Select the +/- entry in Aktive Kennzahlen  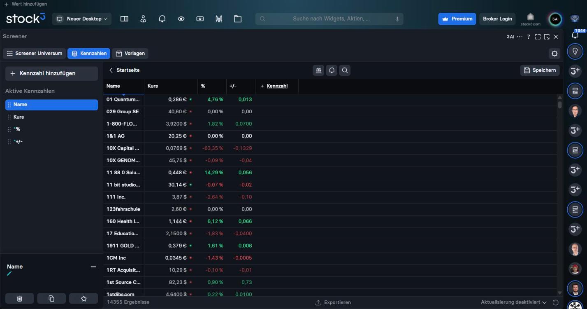[51, 142]
